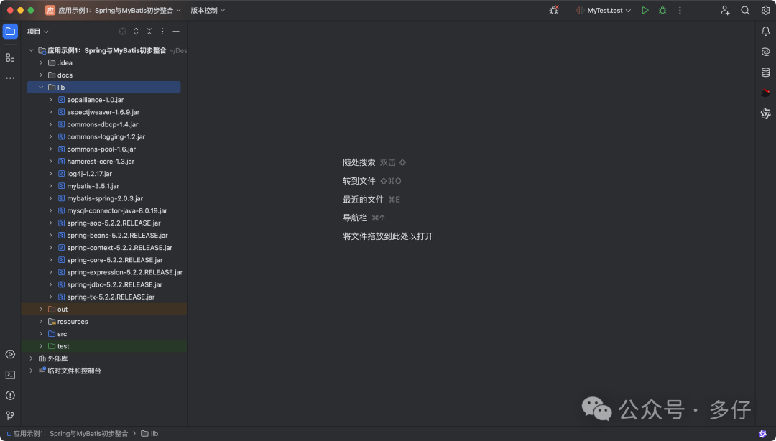Select the src folder

(x=62, y=334)
